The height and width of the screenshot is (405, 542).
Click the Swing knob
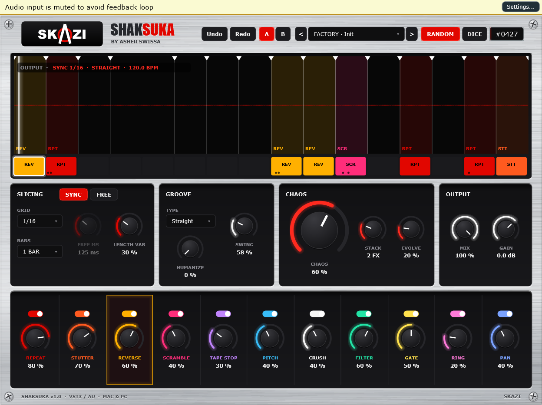(244, 226)
